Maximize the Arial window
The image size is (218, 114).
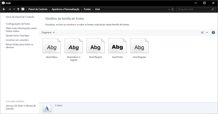(204, 3)
